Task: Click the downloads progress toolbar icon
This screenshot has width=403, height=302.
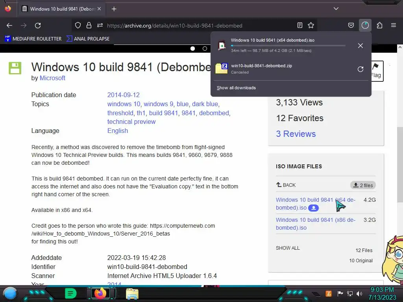Action: pyautogui.click(x=365, y=25)
